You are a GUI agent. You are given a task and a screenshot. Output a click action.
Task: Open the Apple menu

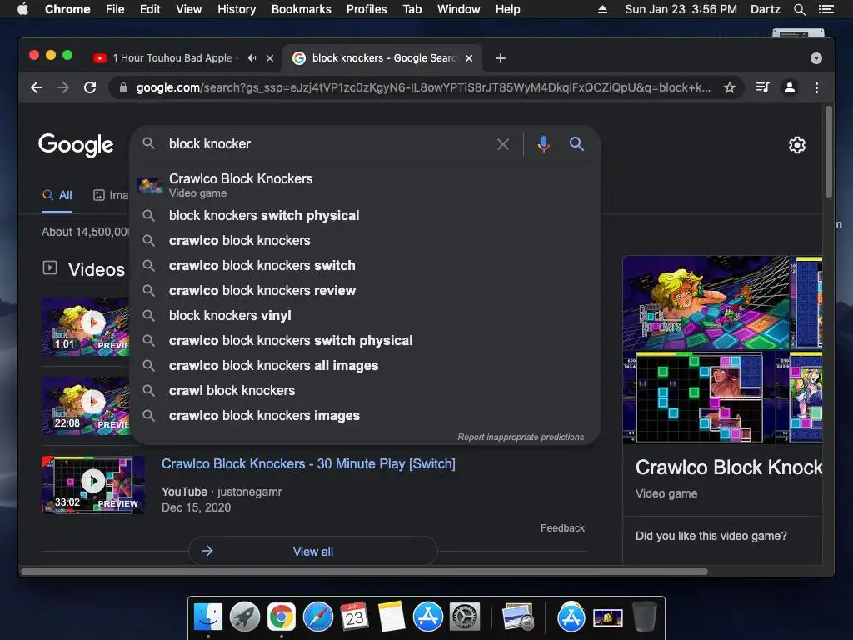[22, 8]
